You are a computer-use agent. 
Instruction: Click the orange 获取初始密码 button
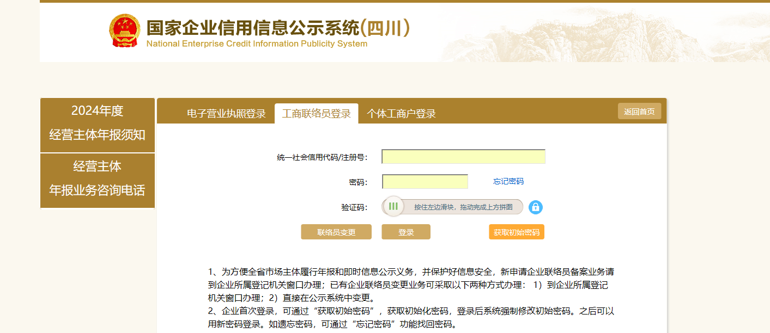tap(516, 232)
